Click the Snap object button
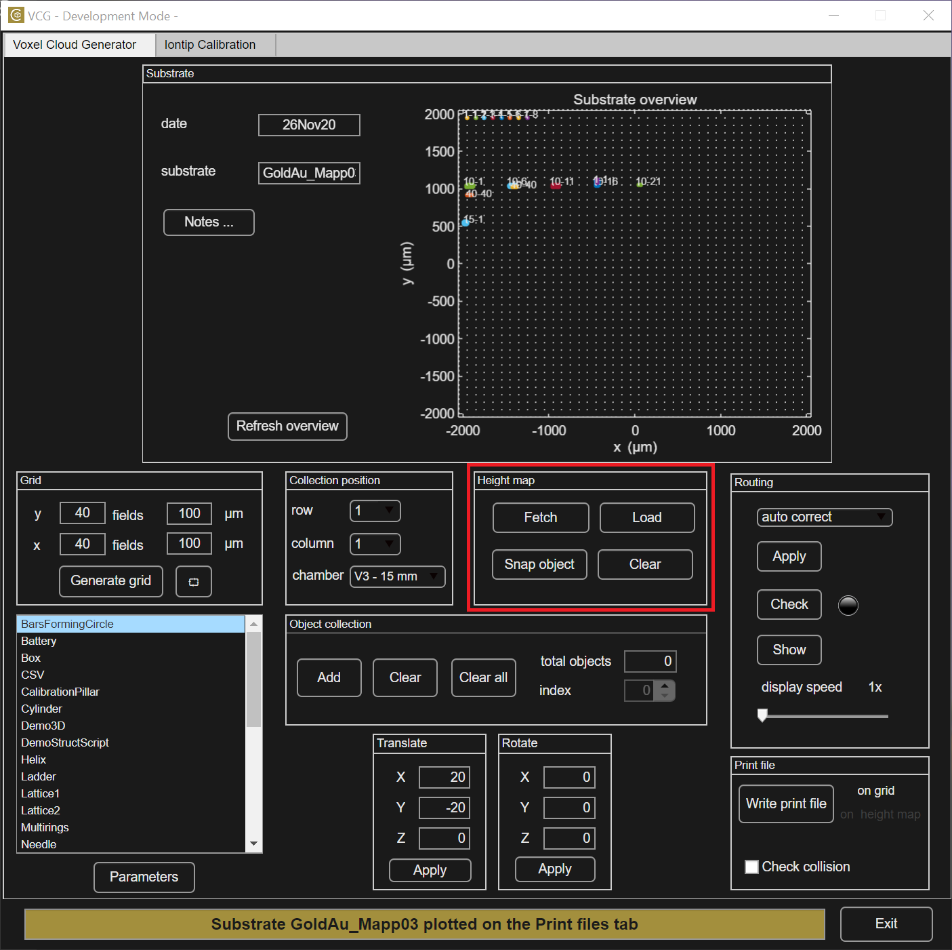 click(539, 564)
